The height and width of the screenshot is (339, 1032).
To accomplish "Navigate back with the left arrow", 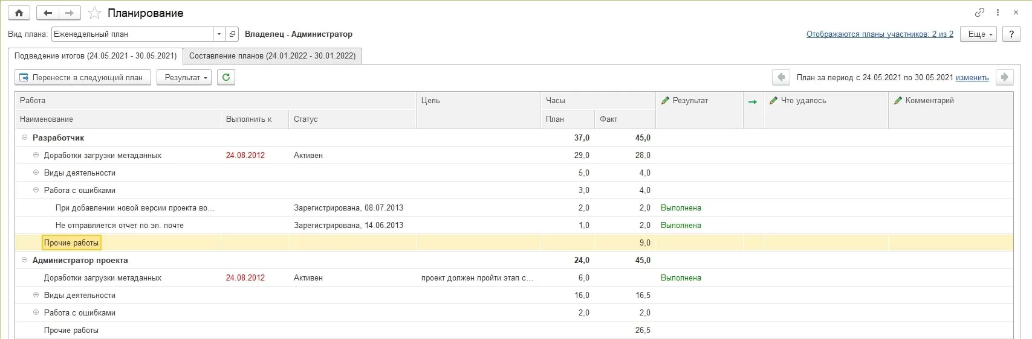I will pyautogui.click(x=48, y=13).
